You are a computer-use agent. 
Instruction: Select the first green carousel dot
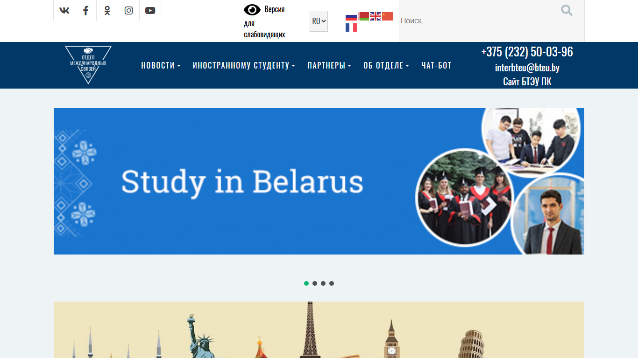coord(306,283)
